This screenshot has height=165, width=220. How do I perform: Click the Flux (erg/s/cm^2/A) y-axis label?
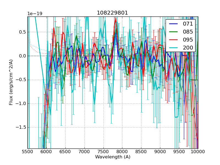coord(11,82)
